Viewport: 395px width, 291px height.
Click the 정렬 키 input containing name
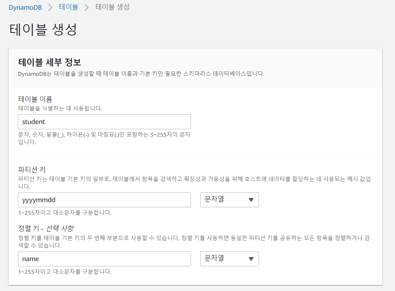click(104, 259)
